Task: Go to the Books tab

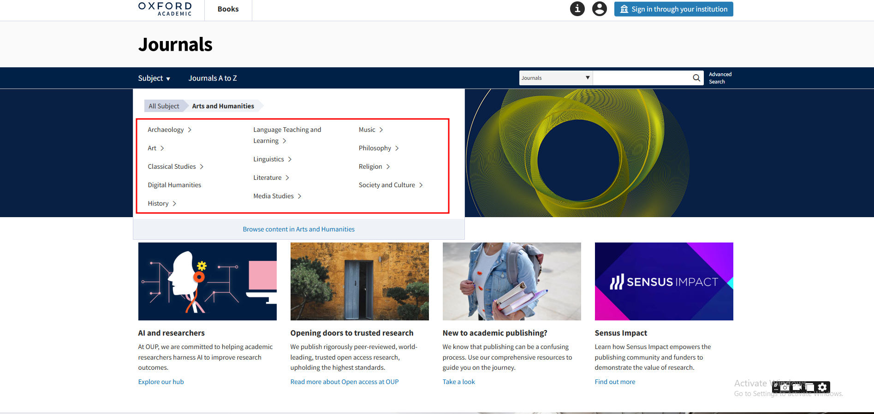Action: [x=228, y=9]
